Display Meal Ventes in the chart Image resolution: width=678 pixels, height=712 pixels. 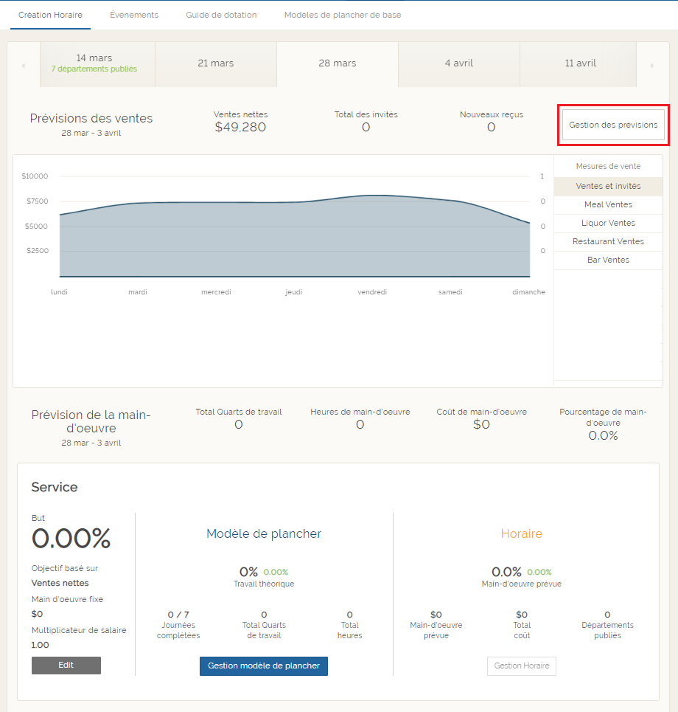click(608, 205)
